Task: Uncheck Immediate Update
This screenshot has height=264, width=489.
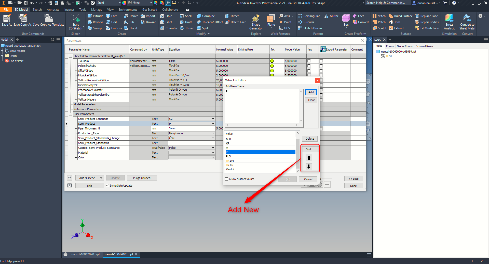Action: [108, 186]
